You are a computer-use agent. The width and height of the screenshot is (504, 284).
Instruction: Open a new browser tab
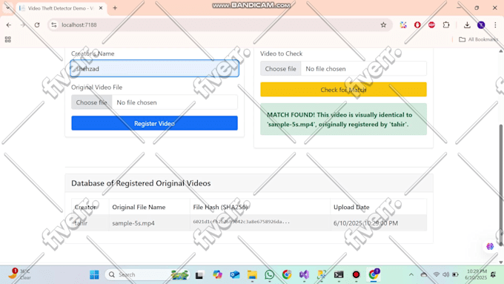[x=115, y=8]
